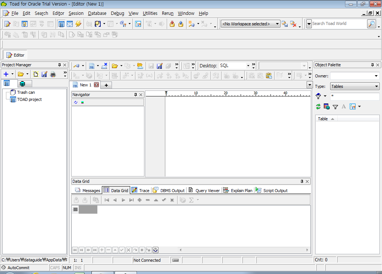
Task: Toggle the Project Manager panel pin
Action: [59, 65]
